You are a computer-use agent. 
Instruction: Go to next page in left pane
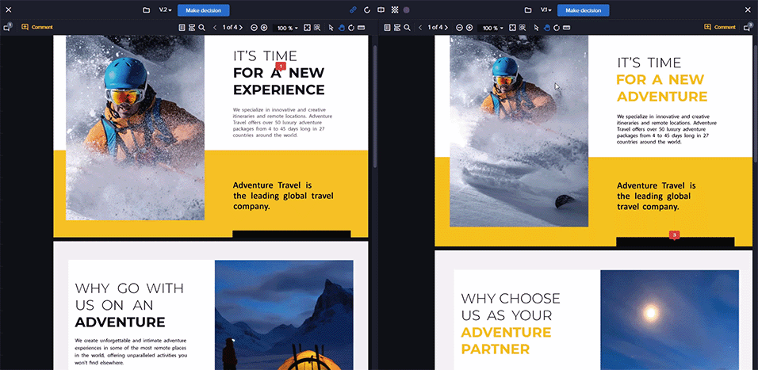point(241,28)
